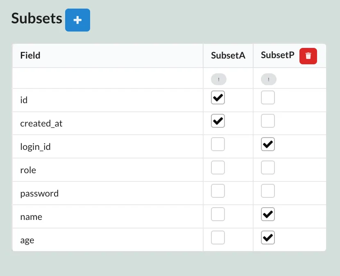
Task: Enable the id checkbox in SubsetP
Action: click(268, 97)
